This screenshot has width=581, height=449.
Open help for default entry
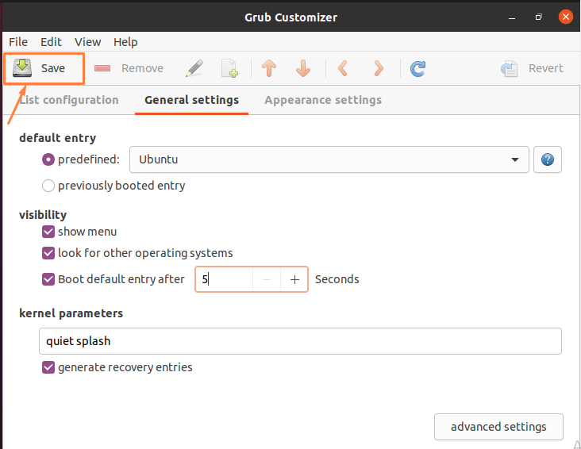(x=548, y=159)
